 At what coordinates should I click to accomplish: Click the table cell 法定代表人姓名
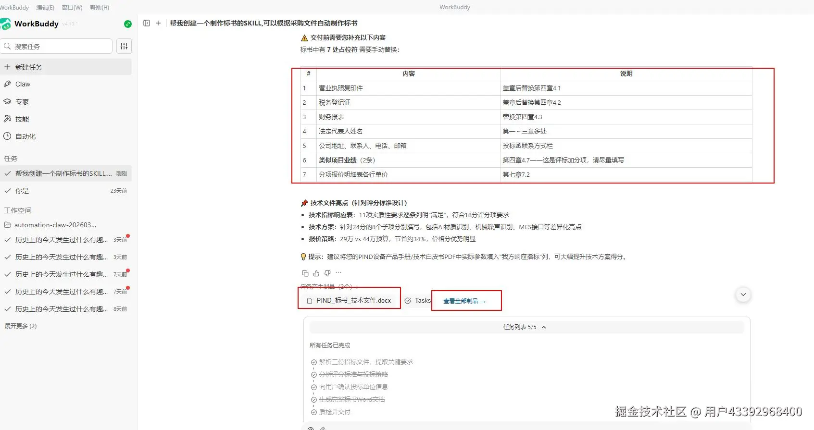[x=408, y=131]
